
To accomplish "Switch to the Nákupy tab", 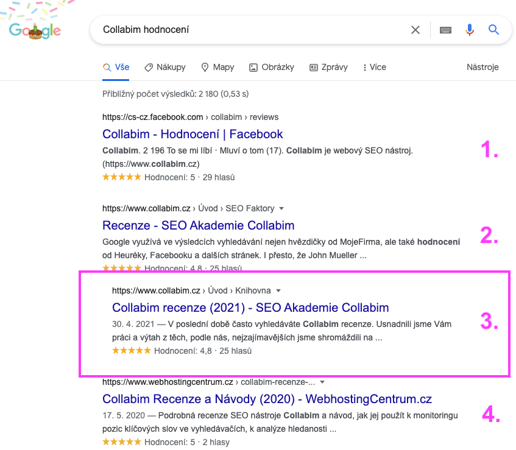I will pyautogui.click(x=165, y=67).
